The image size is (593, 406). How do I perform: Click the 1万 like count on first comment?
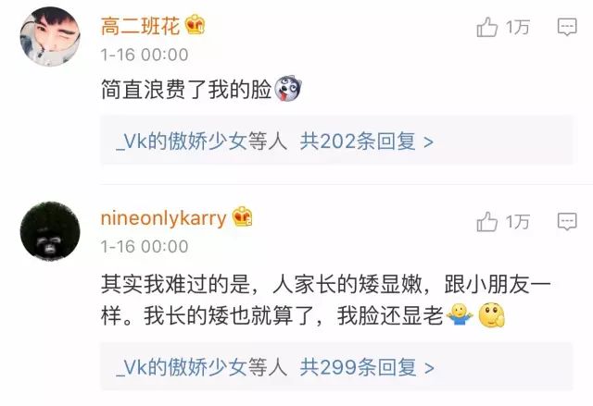click(x=517, y=27)
